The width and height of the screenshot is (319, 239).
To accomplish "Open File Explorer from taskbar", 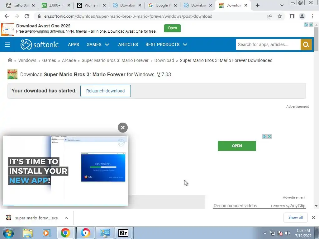I will (28, 233).
